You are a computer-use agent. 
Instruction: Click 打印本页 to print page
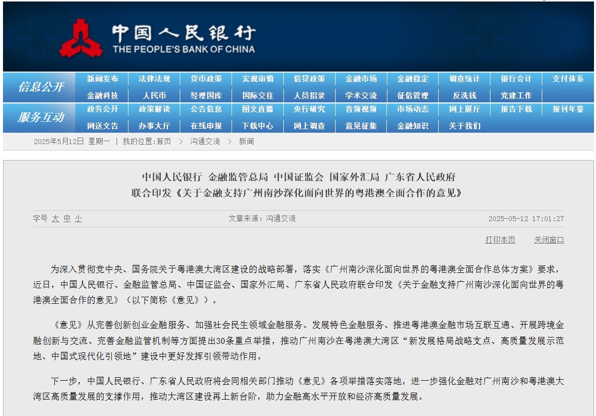(x=500, y=240)
